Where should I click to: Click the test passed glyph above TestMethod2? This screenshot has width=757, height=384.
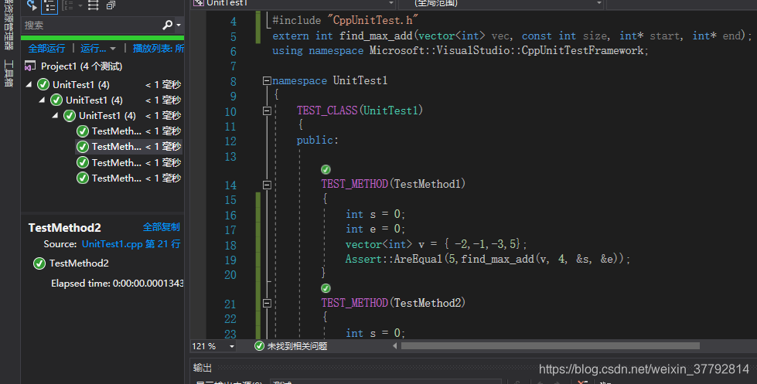tap(326, 288)
